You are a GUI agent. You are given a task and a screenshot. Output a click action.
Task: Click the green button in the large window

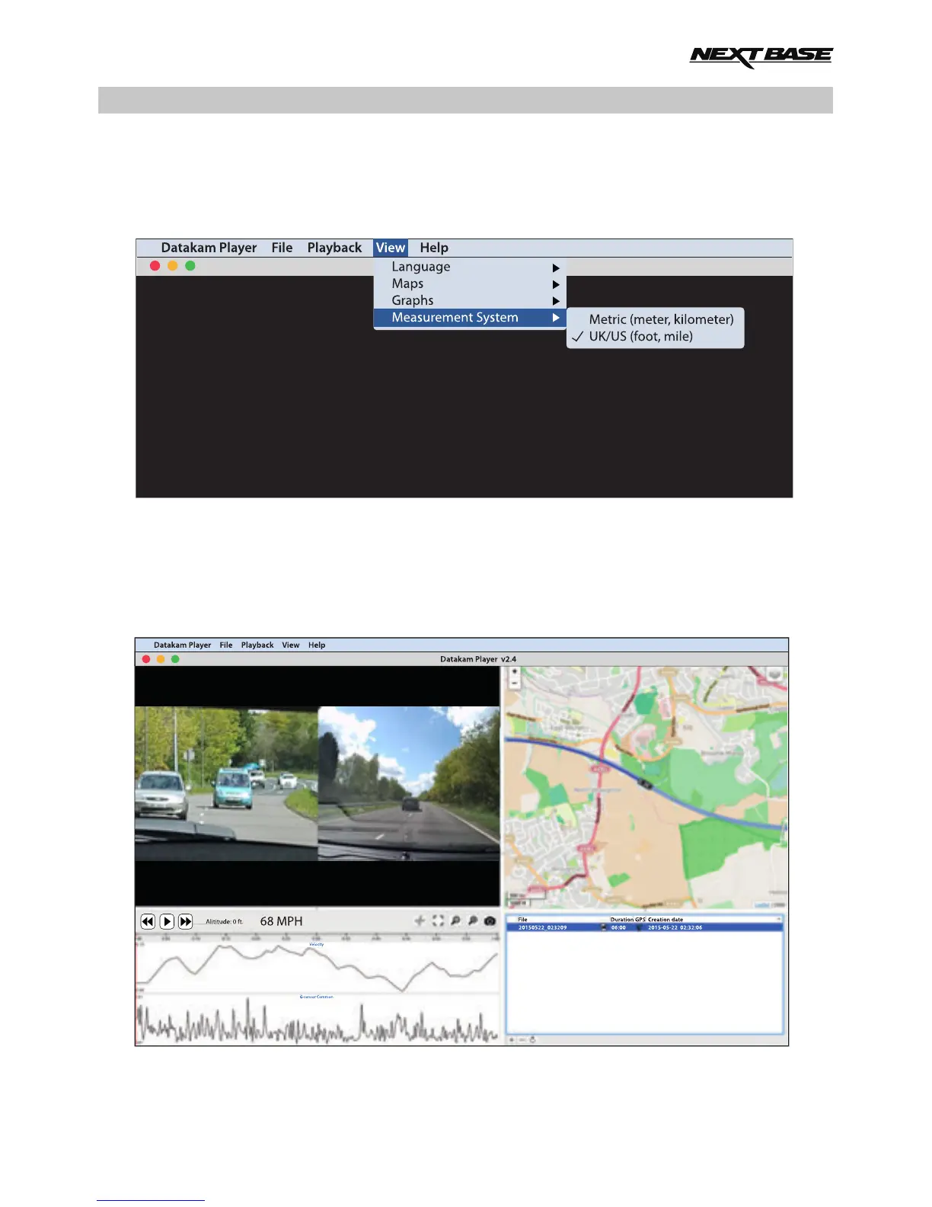(x=190, y=266)
